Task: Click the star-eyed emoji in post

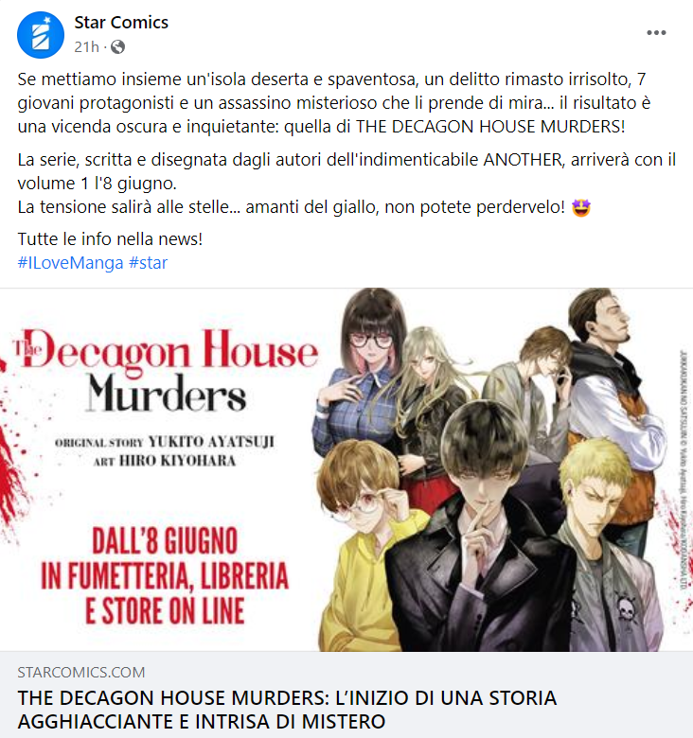Action: (581, 207)
